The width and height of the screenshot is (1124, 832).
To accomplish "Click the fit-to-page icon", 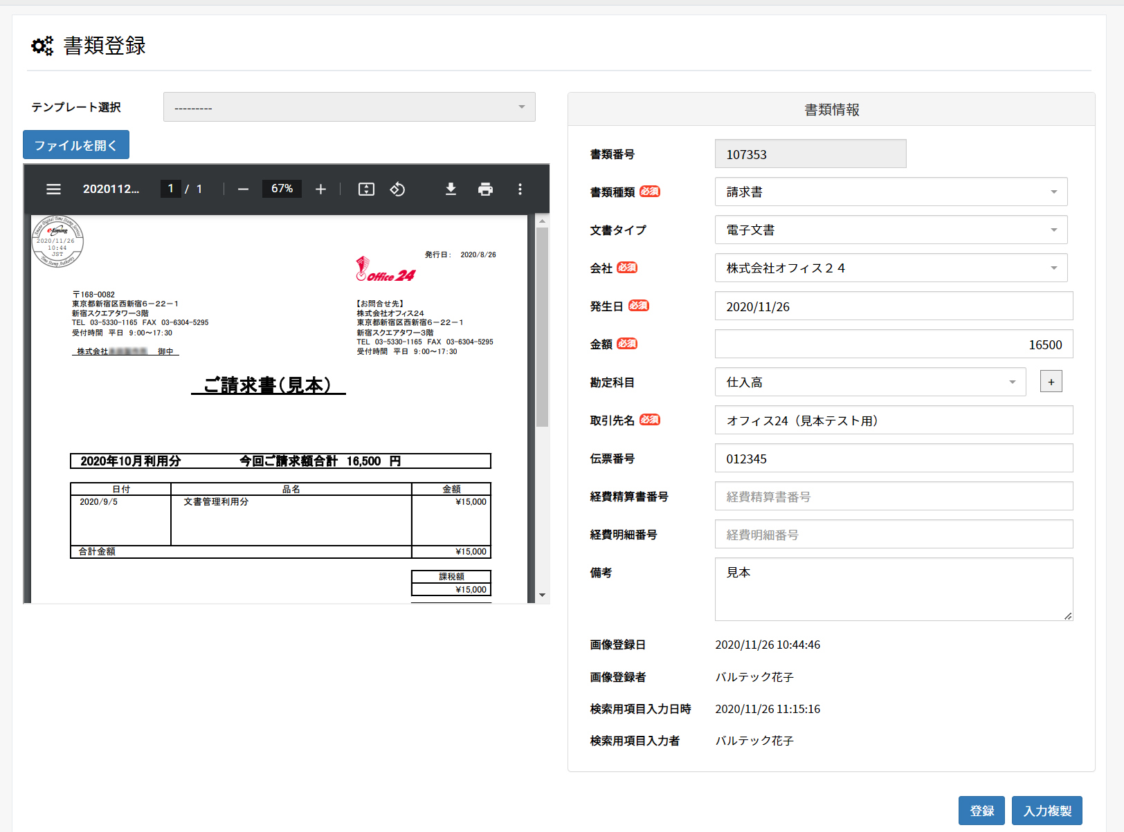I will click(366, 189).
